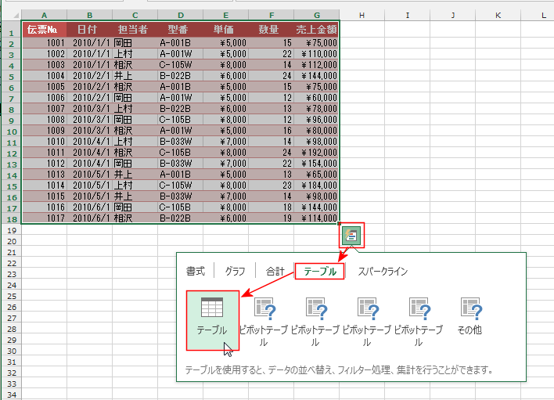
Task: Select the third ピボットテーブル option from left
Action: click(367, 319)
